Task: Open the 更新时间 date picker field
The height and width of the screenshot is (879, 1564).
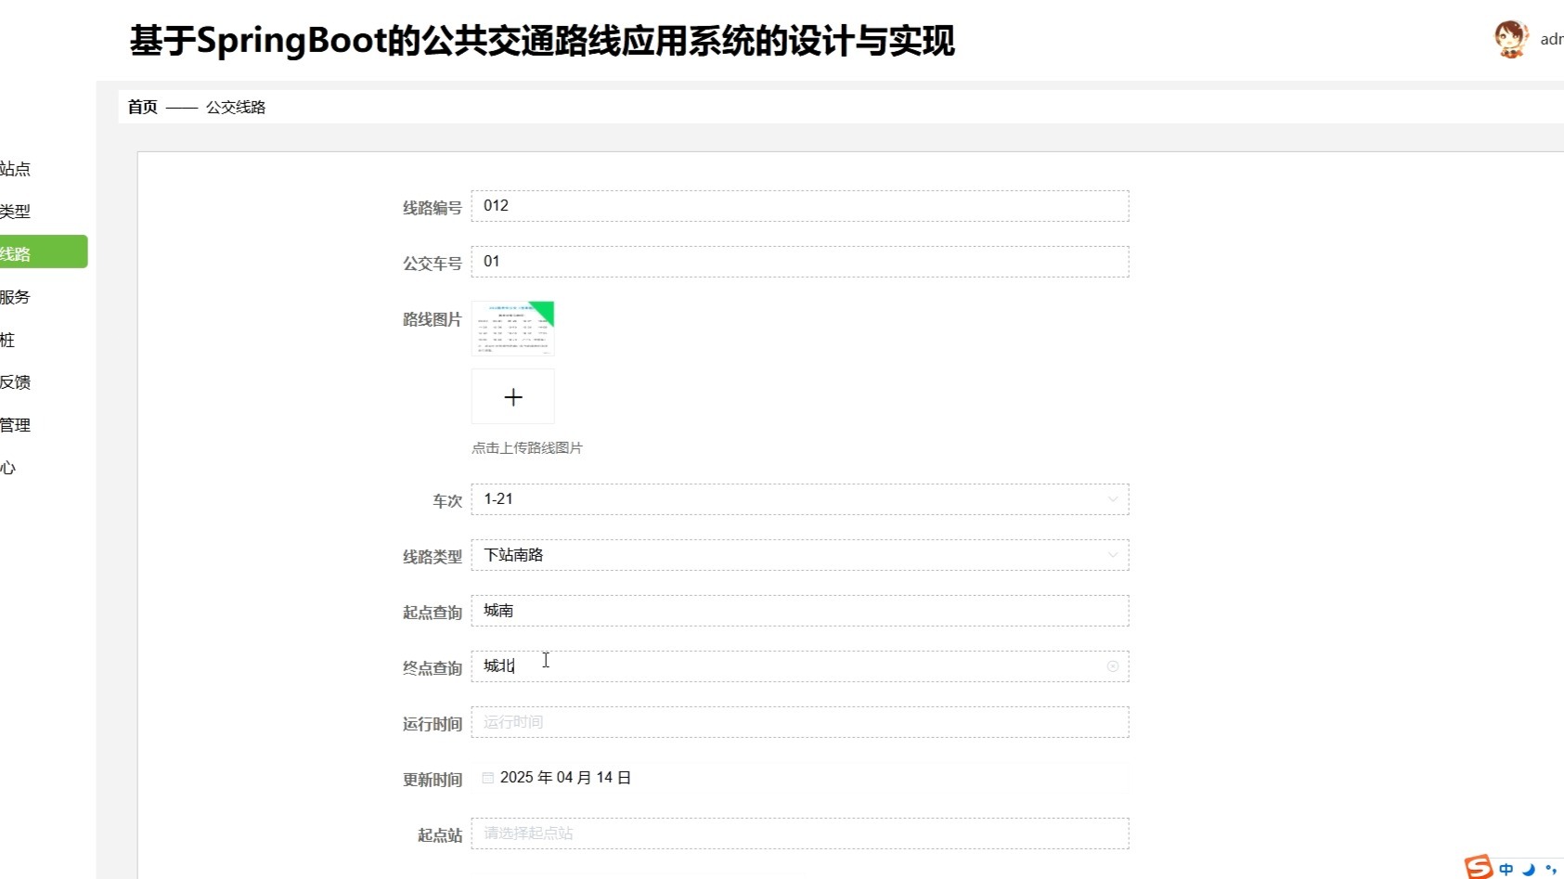Action: [x=800, y=778]
